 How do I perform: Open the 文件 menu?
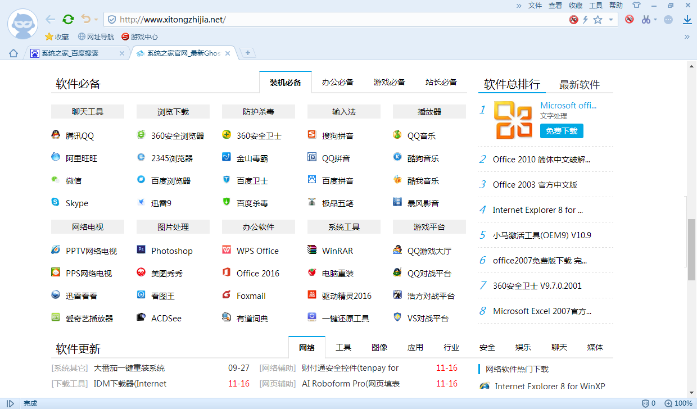535,5
